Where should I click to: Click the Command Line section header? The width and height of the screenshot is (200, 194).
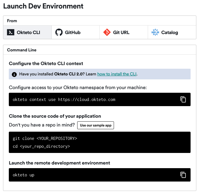click(22, 50)
